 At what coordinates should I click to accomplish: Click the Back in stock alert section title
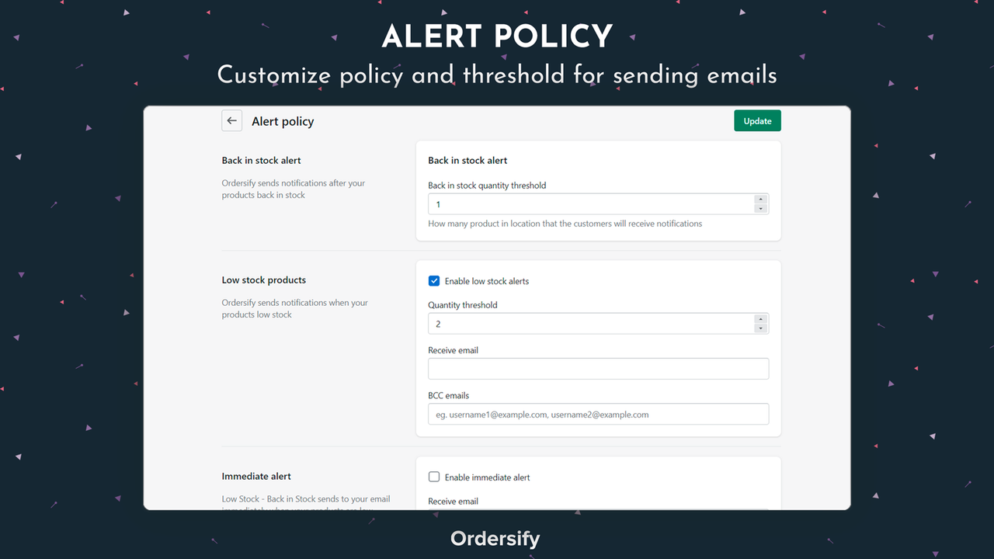point(261,160)
